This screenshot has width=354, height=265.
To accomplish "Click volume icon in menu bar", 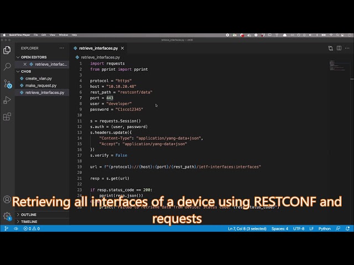I will click(x=310, y=35).
